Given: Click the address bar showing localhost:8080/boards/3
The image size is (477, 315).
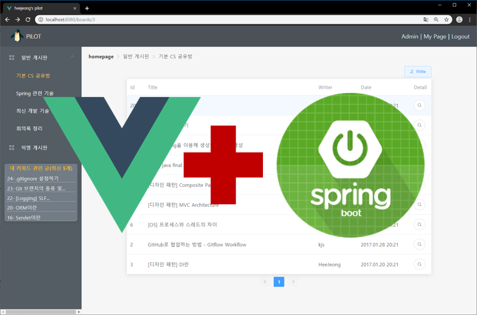Looking at the screenshot, I should point(227,20).
